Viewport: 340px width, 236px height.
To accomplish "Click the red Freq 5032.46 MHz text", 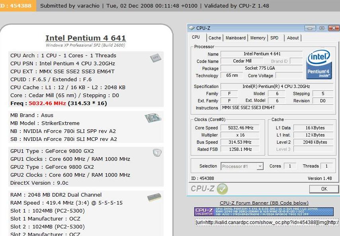I will click(x=47, y=103).
